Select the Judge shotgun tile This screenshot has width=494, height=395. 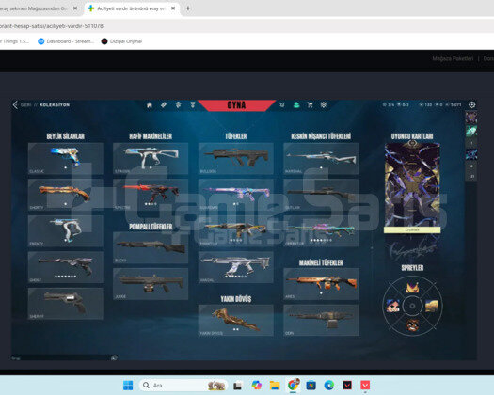click(x=151, y=284)
